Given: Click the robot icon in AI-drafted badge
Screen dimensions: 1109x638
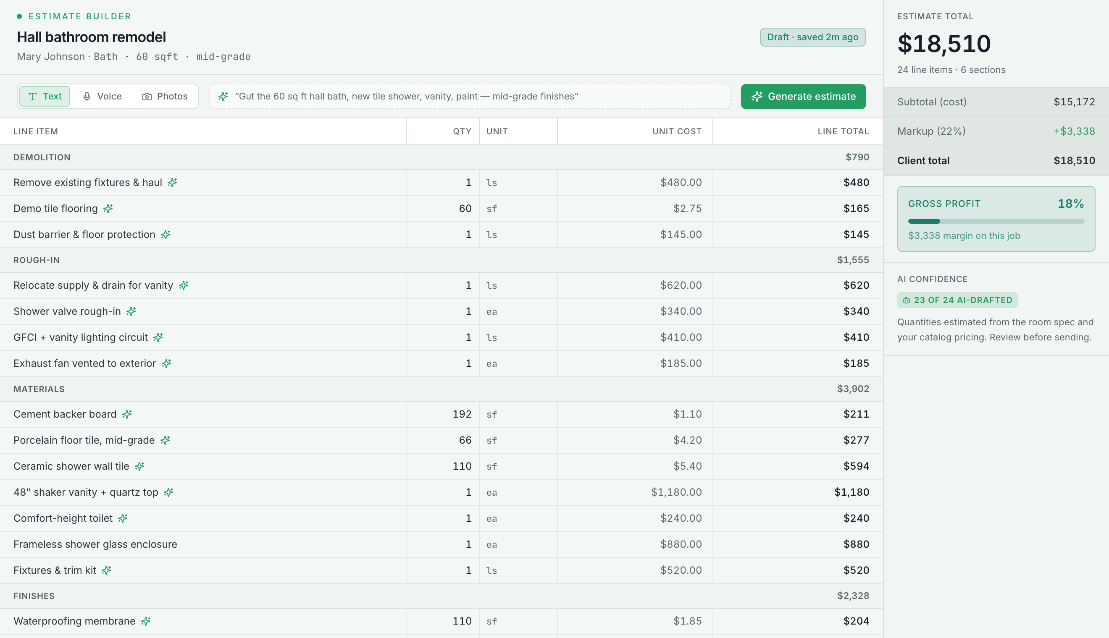Looking at the screenshot, I should [907, 300].
